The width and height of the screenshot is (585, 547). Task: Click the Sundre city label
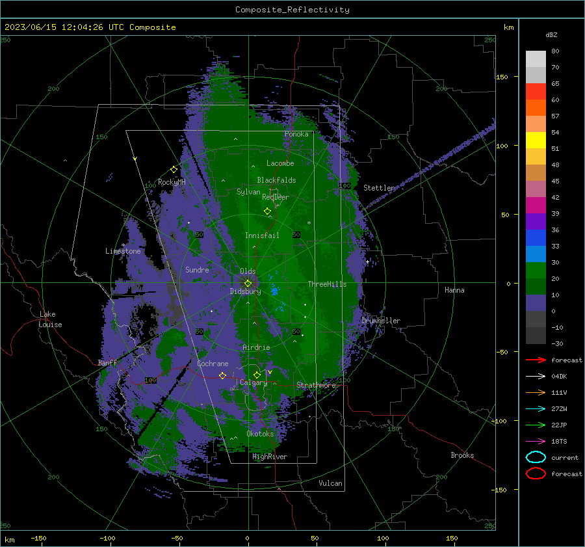197,269
